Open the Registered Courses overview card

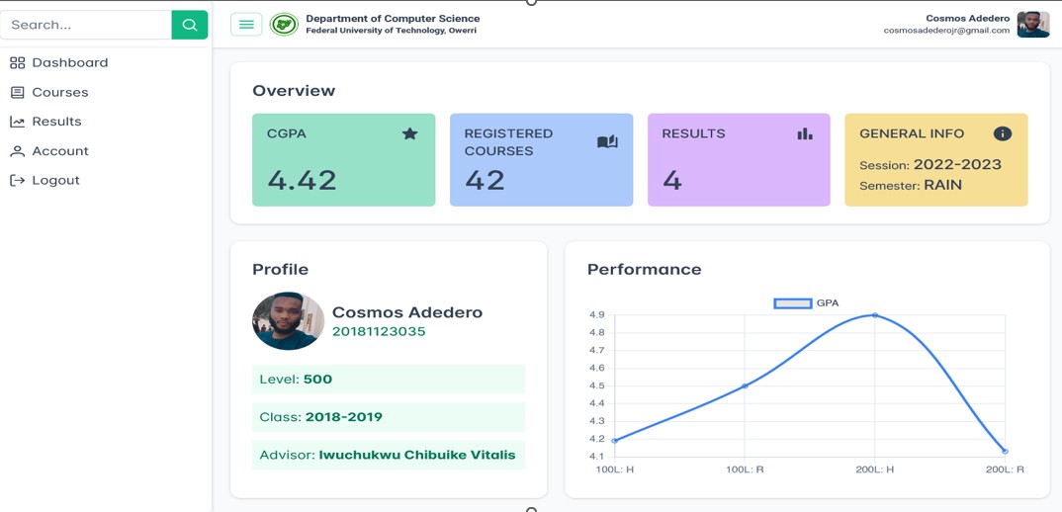pyautogui.click(x=541, y=160)
